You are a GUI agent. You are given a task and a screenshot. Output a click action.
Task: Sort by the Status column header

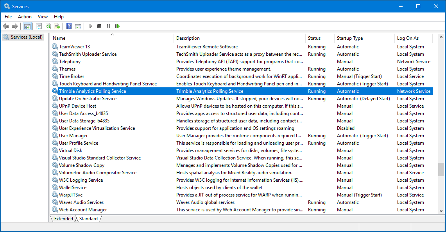pyautogui.click(x=320, y=38)
